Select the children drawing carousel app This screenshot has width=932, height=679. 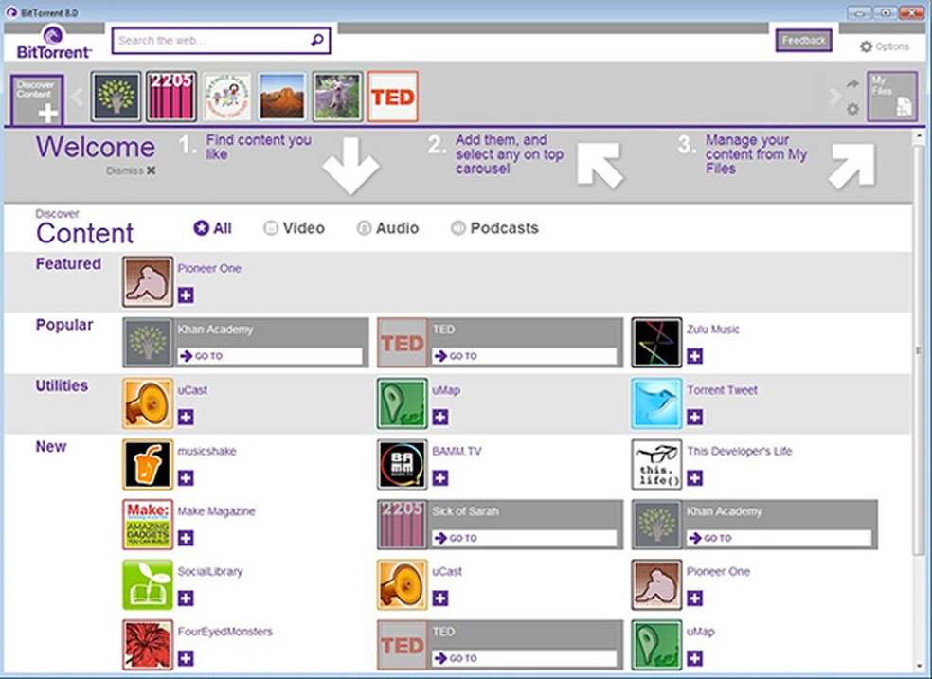click(227, 97)
